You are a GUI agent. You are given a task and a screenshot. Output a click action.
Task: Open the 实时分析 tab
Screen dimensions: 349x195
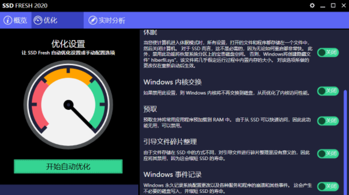pyautogui.click(x=107, y=21)
